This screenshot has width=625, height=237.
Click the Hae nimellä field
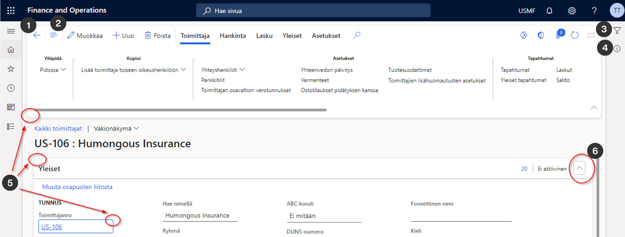point(200,216)
